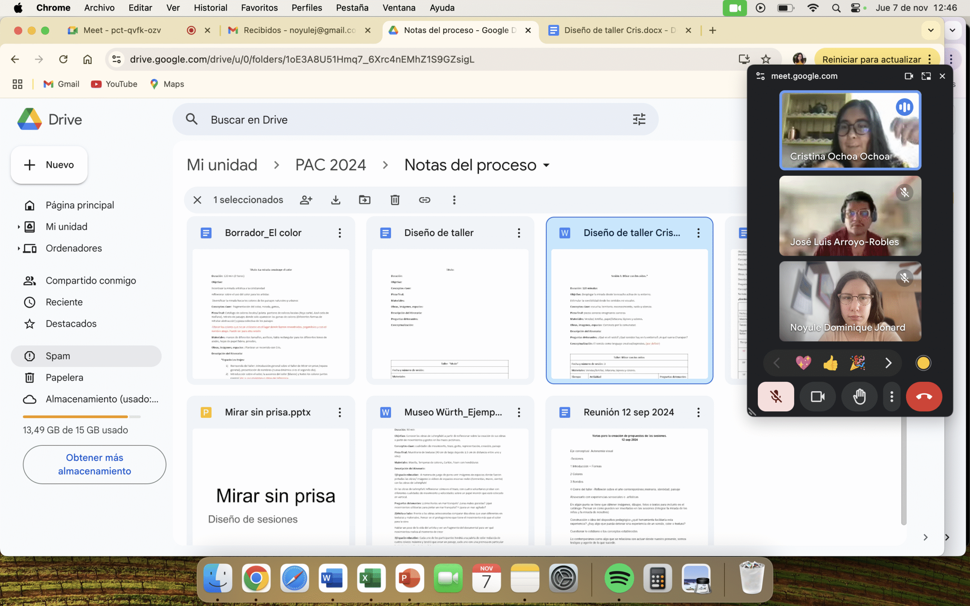
Task: Download the selected file
Action: click(335, 200)
